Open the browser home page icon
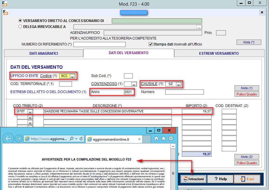Image resolution: width=269 pixels, height=190 pixels. (156, 139)
